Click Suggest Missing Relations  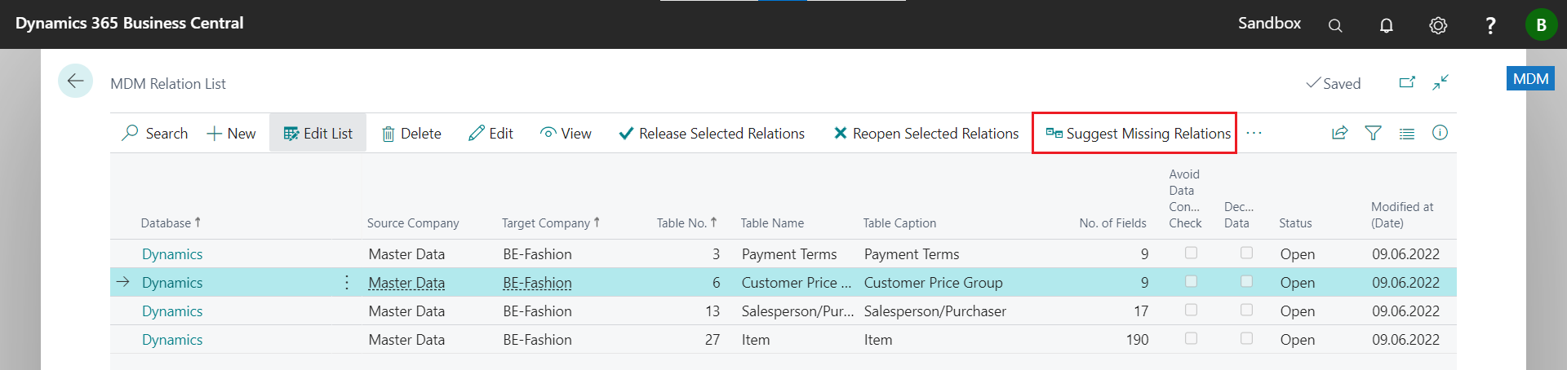coord(1138,133)
